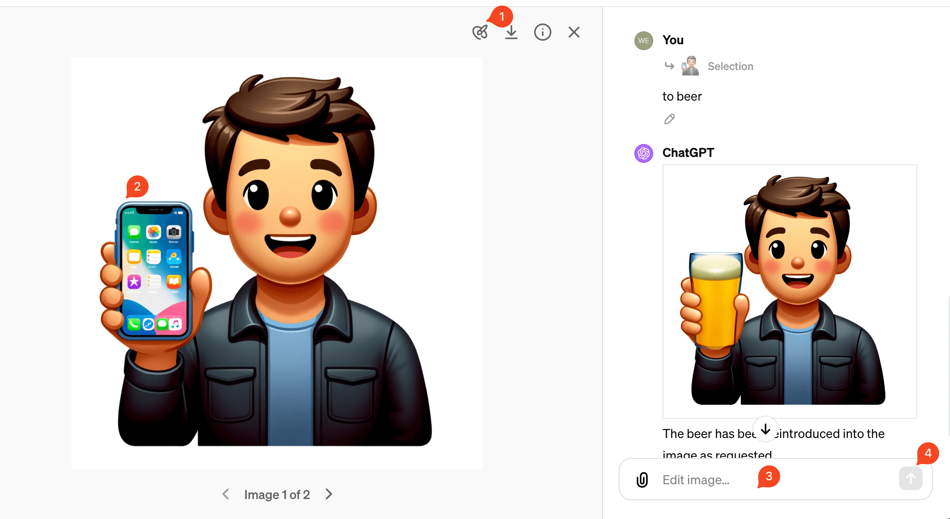The width and height of the screenshot is (950, 519).
Task: Download the image using the download icon
Action: coord(511,32)
